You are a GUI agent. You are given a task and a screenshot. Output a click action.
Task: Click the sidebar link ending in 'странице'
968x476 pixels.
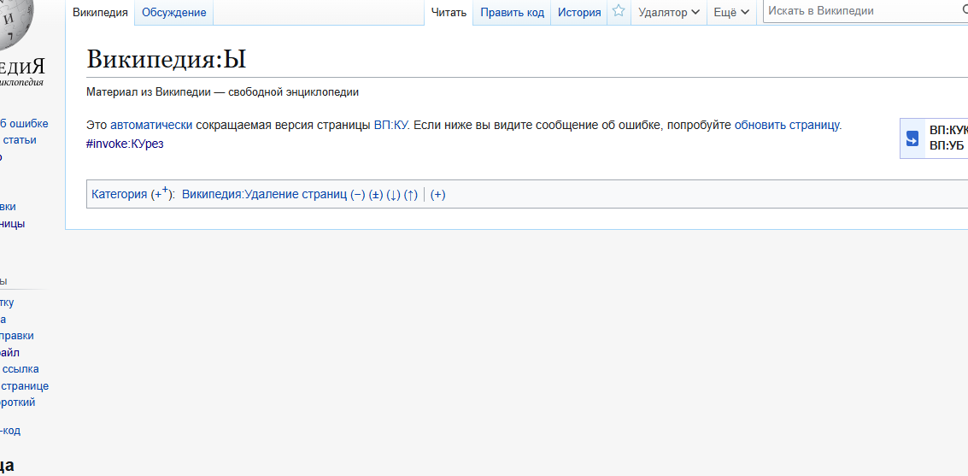click(25, 386)
